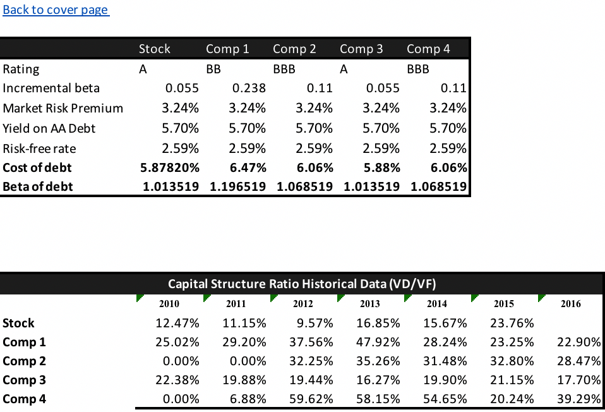Select the Stock column header cell
This screenshot has width=605, height=412.
coord(155,49)
